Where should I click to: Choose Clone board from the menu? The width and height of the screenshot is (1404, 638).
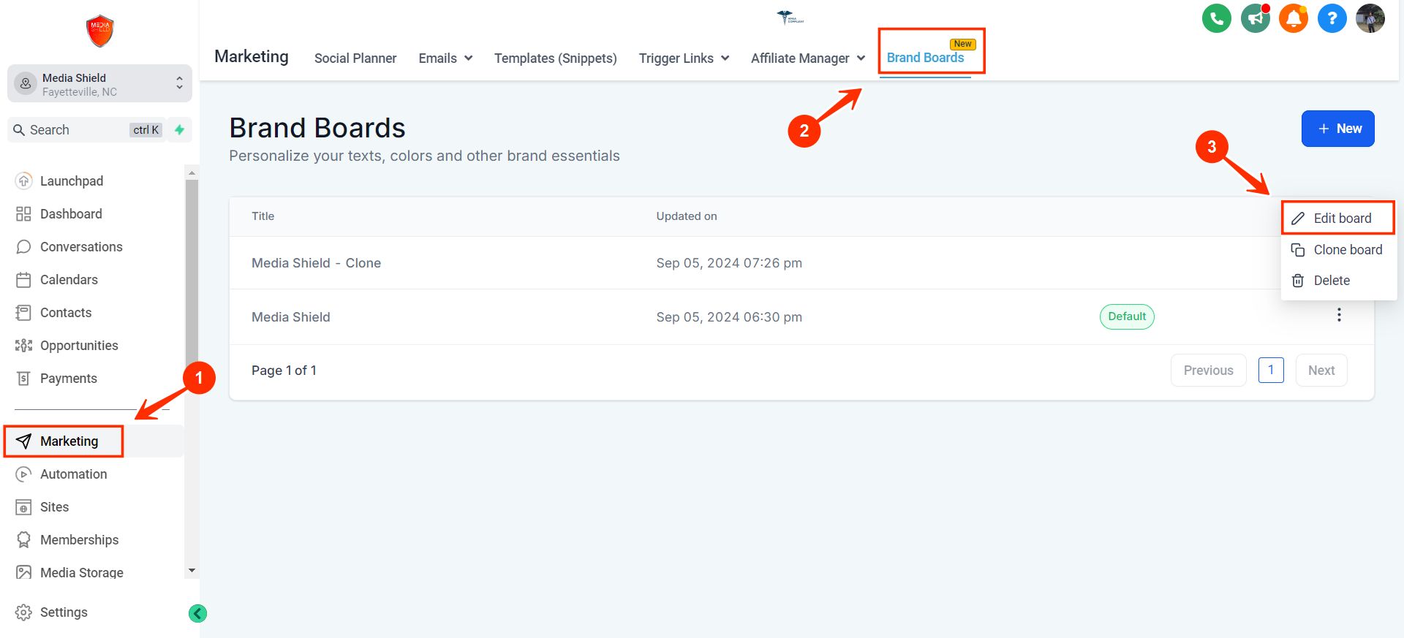[1338, 250]
